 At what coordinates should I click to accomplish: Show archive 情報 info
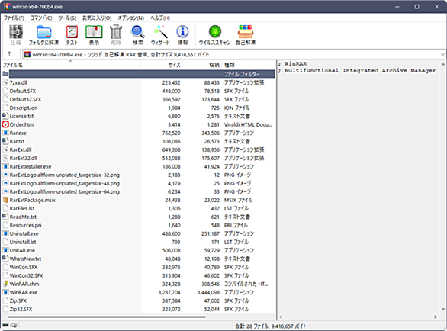[182, 32]
